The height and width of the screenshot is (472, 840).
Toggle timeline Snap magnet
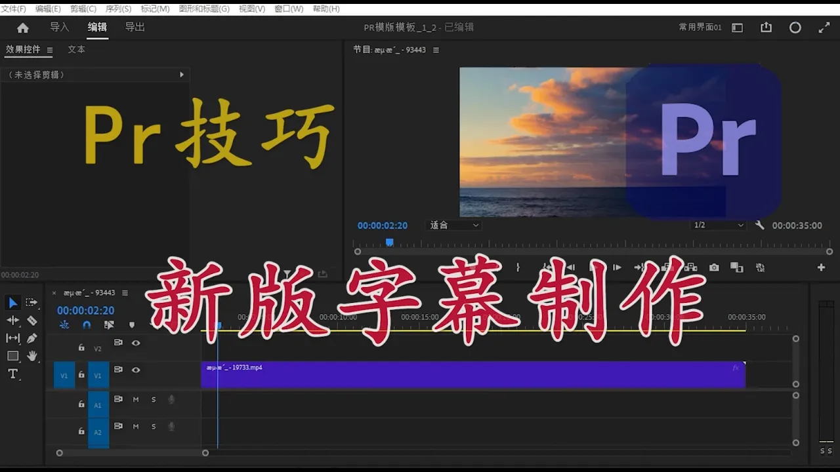click(87, 324)
